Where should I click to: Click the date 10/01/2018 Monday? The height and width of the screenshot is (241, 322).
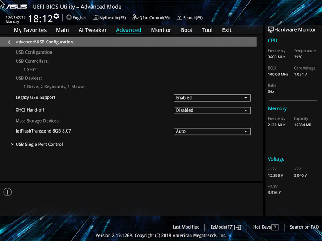(x=16, y=19)
